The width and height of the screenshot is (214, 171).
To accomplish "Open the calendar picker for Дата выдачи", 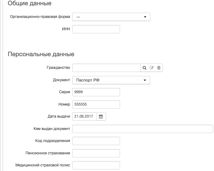I will pos(101,117).
